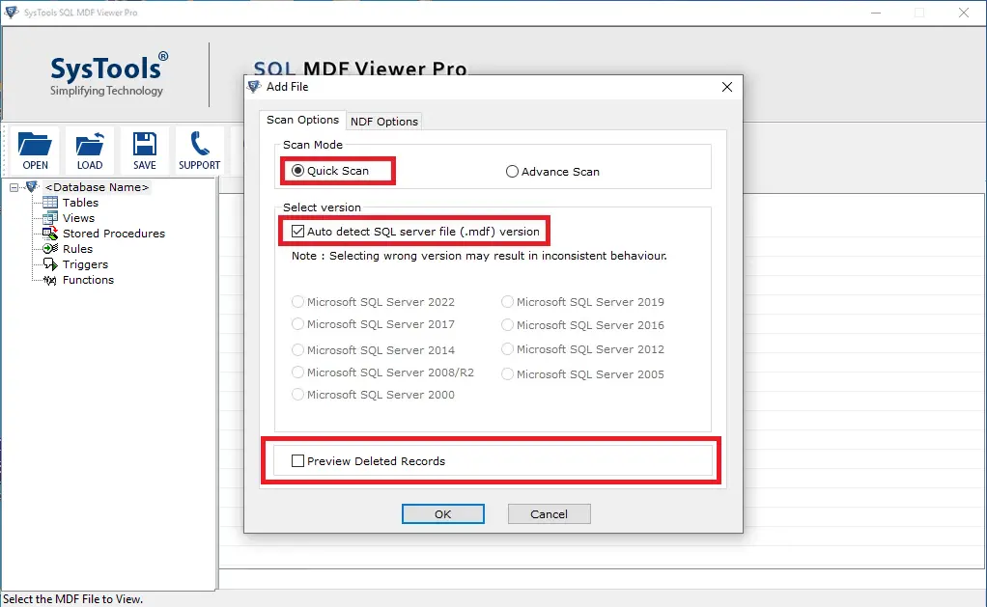Choose Microsoft SQL Server 2012 radio option
987x607 pixels.
coord(507,348)
